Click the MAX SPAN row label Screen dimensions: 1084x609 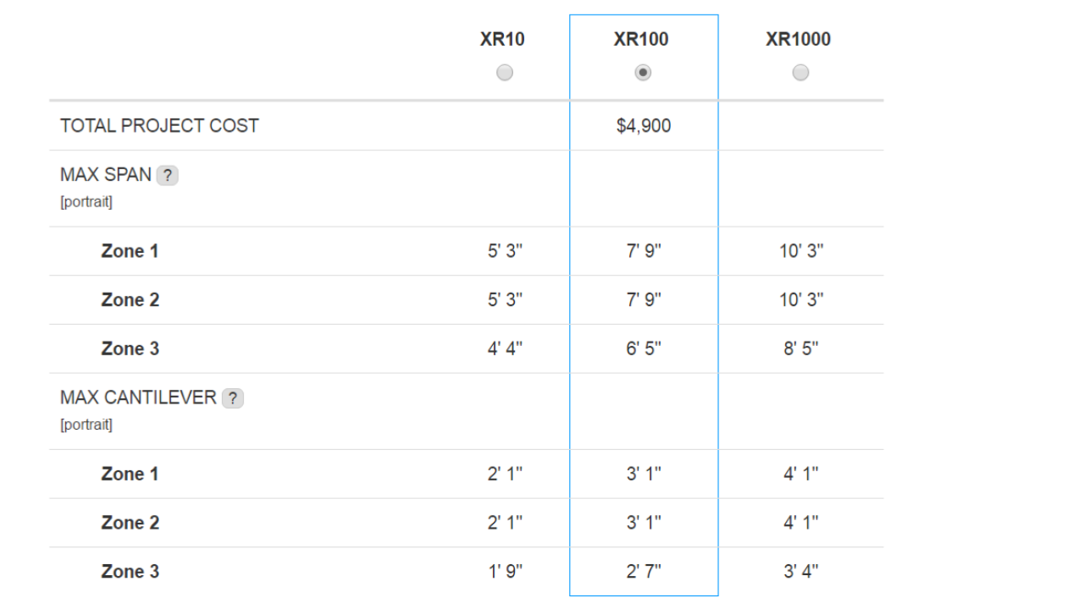pos(106,175)
